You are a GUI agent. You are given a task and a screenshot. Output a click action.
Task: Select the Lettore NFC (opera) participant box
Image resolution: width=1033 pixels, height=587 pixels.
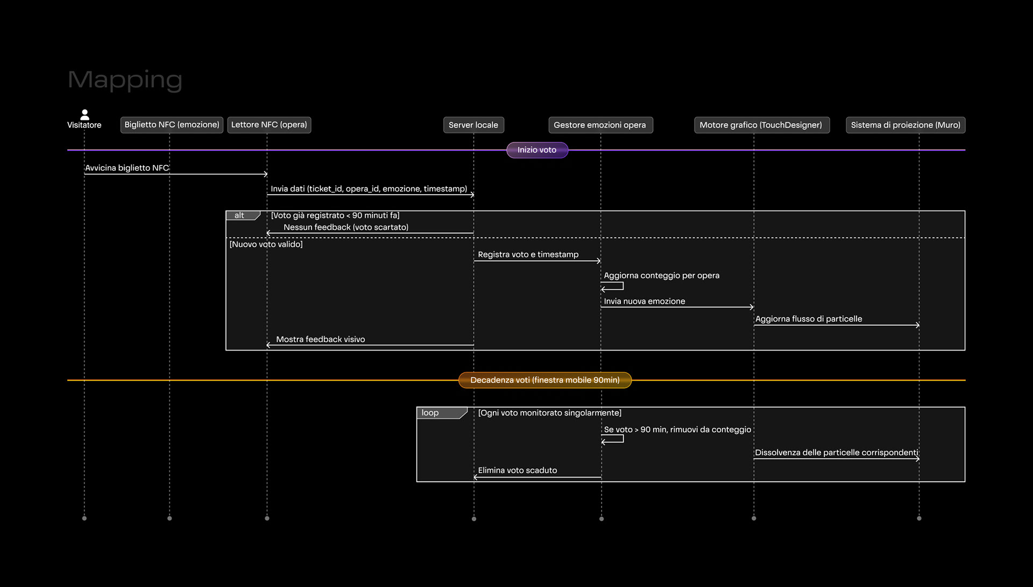tap(269, 125)
